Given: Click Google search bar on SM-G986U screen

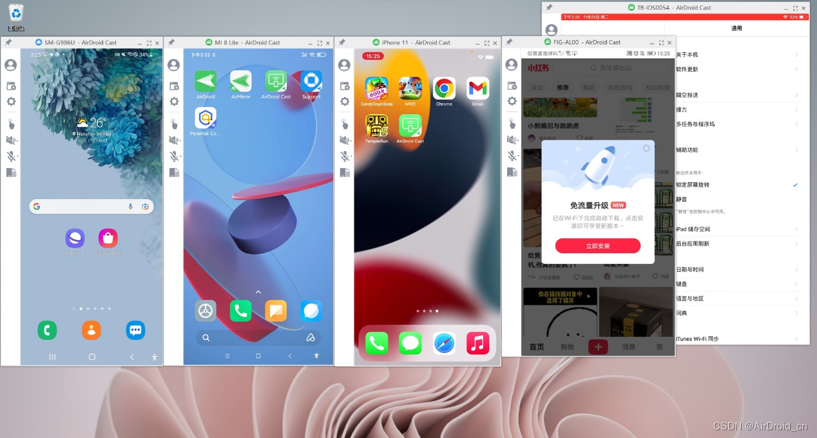Looking at the screenshot, I should 91,206.
